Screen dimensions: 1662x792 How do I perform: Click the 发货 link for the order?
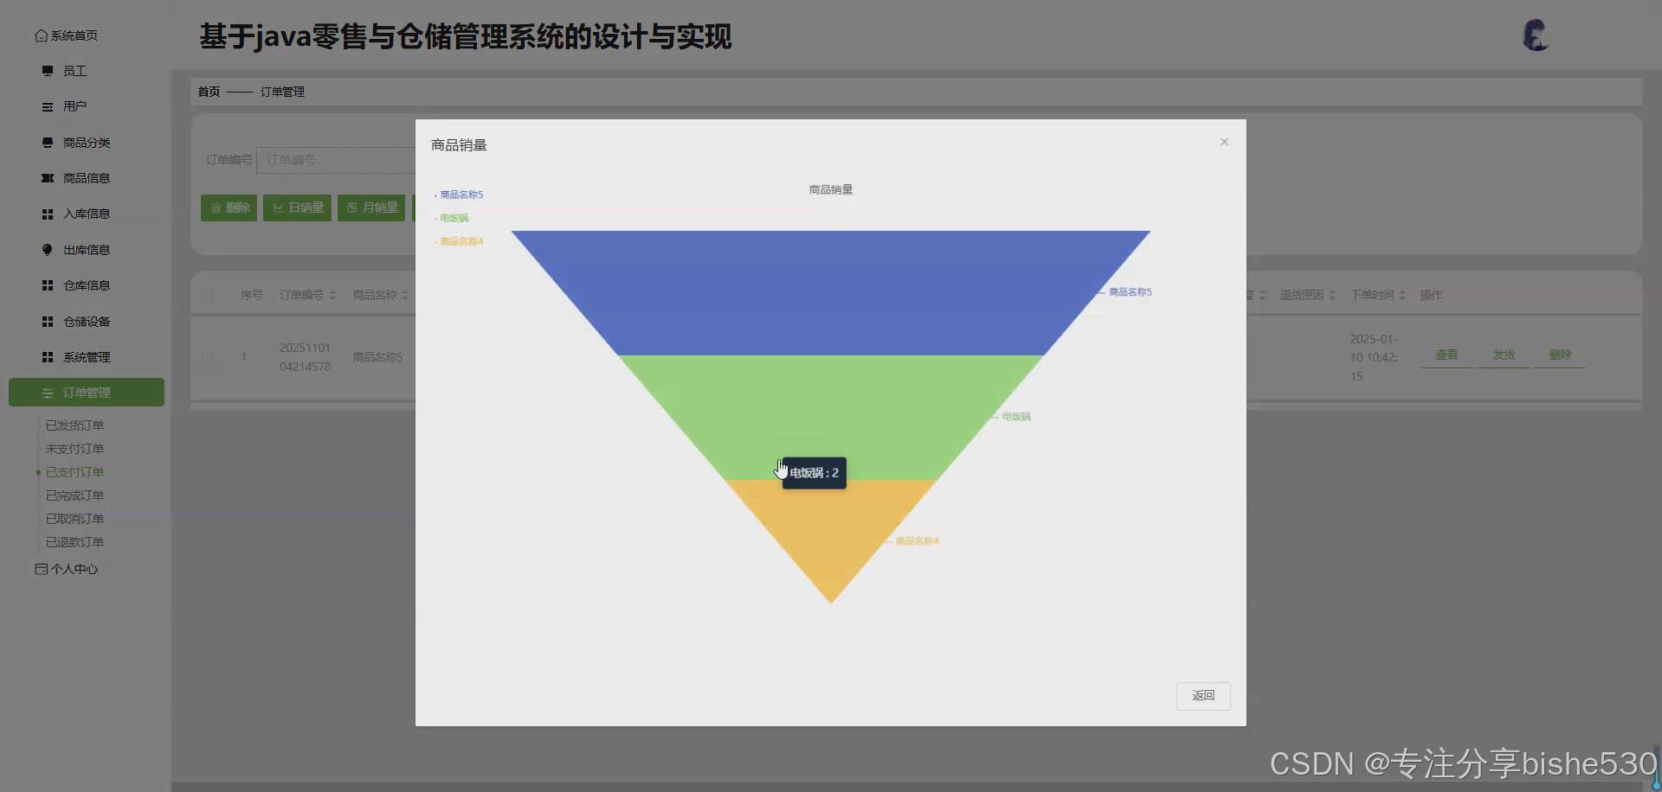click(1503, 354)
